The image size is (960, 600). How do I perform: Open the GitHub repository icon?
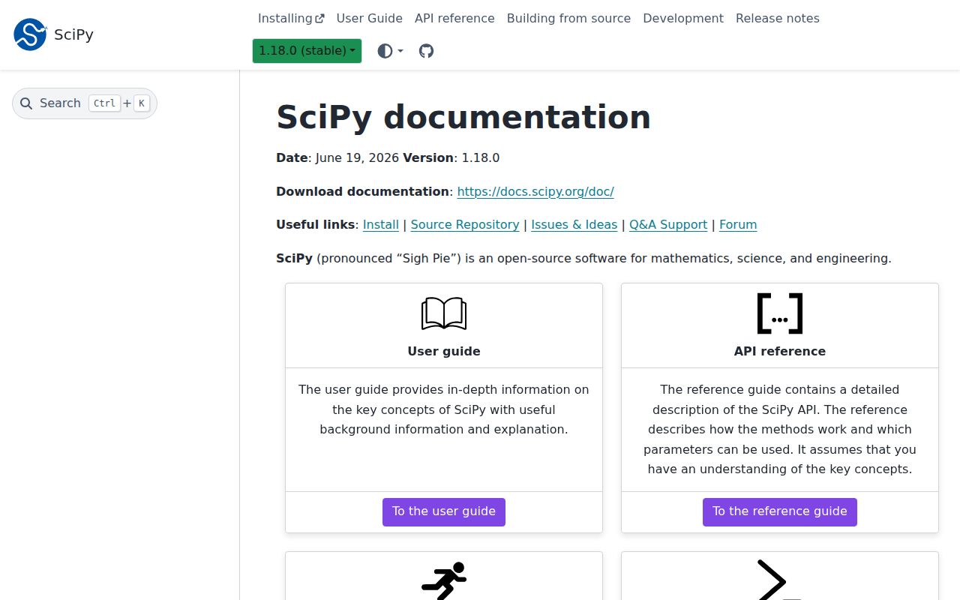point(426,51)
